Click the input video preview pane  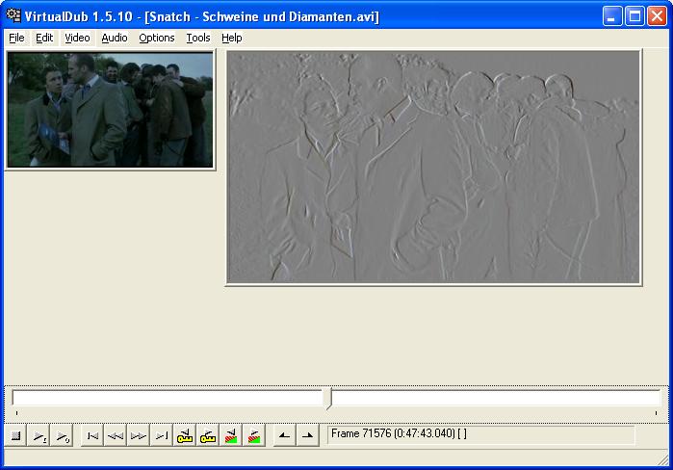point(110,110)
